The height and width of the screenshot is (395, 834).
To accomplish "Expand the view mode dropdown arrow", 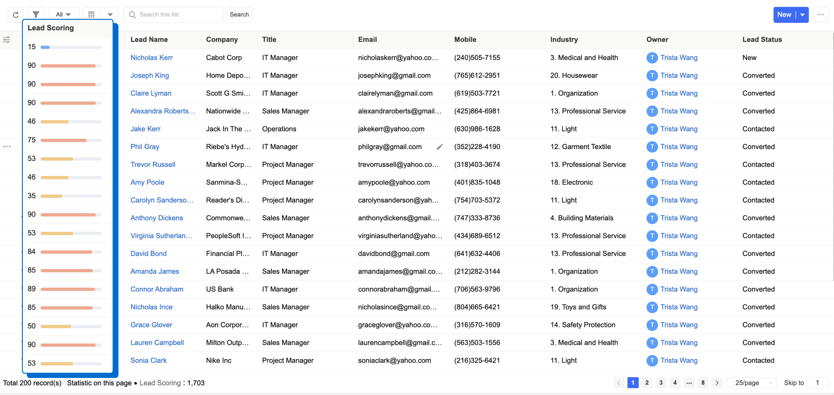I will point(110,15).
